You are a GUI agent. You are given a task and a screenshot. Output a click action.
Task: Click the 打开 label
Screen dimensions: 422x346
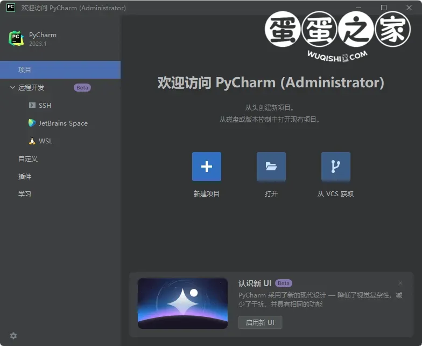[x=271, y=194]
